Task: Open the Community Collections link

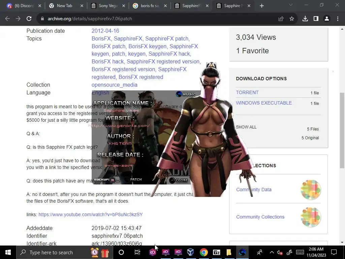Action: (260, 217)
